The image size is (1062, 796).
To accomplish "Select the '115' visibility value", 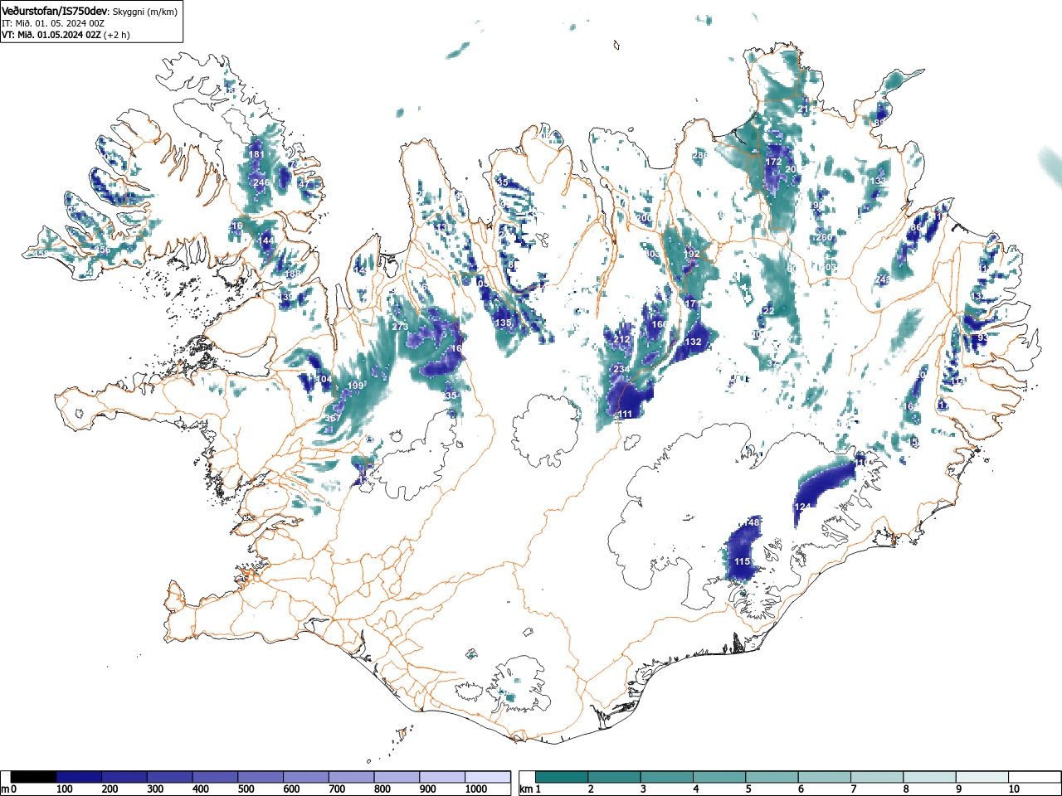I will 742,562.
